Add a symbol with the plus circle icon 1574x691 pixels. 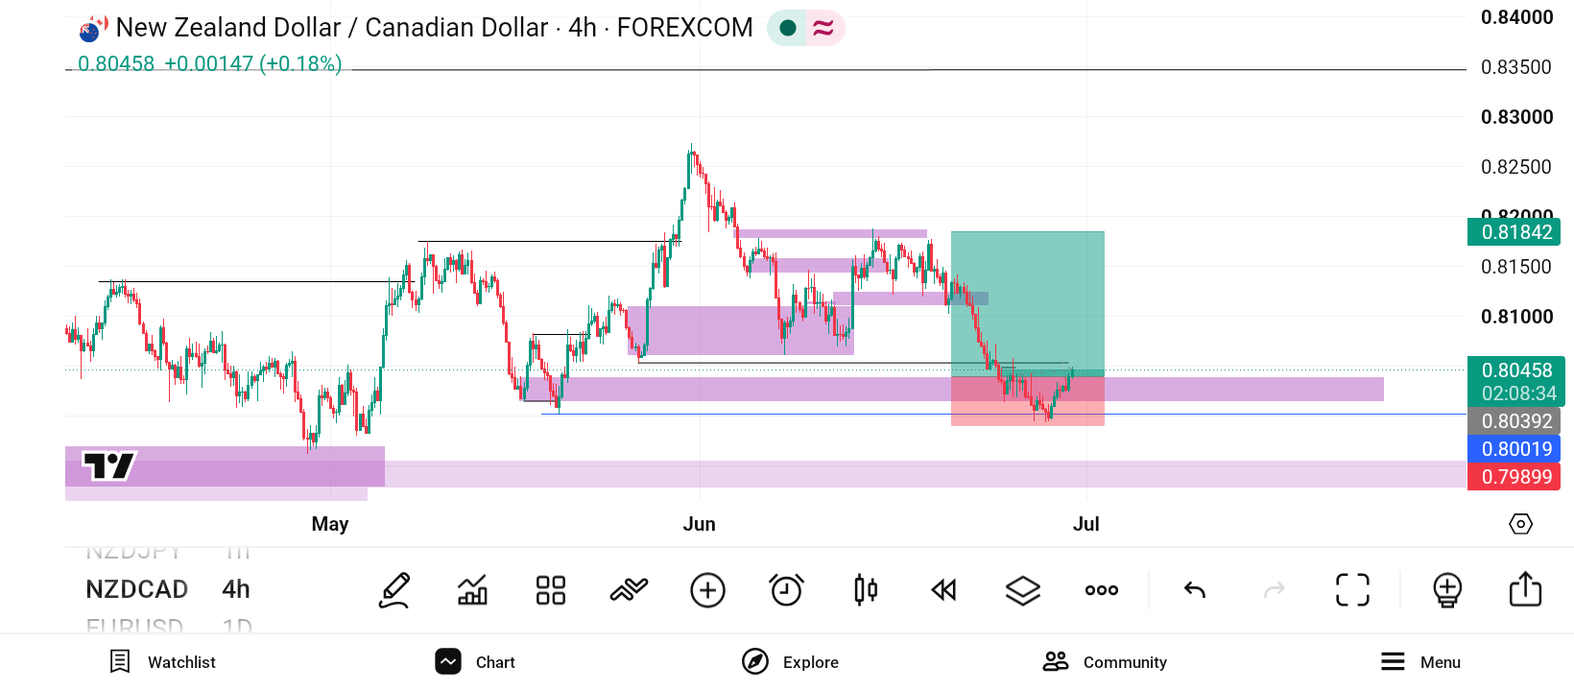[708, 590]
